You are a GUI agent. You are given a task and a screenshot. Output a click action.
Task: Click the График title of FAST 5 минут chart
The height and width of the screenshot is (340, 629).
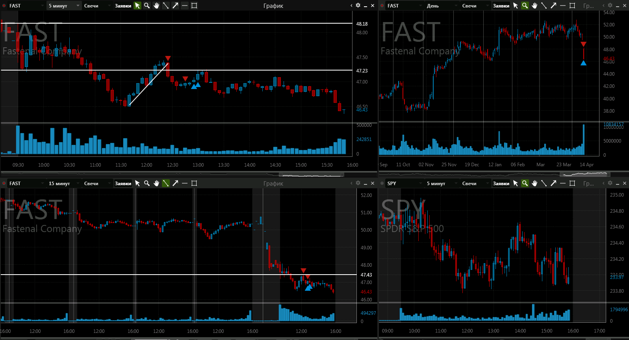coord(273,6)
